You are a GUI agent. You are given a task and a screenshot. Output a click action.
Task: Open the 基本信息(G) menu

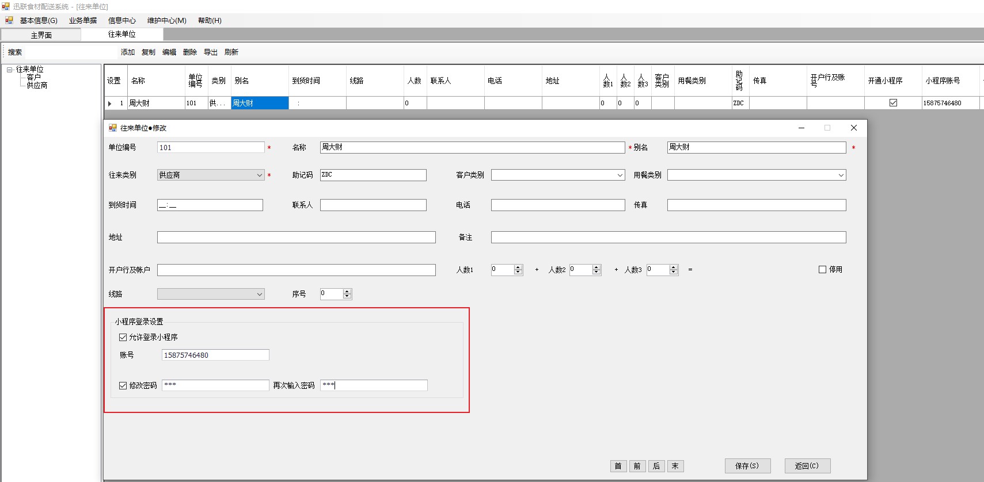pyautogui.click(x=39, y=20)
